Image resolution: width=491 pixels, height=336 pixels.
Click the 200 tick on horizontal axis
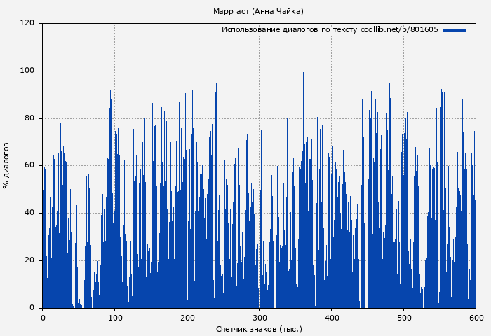(187, 318)
